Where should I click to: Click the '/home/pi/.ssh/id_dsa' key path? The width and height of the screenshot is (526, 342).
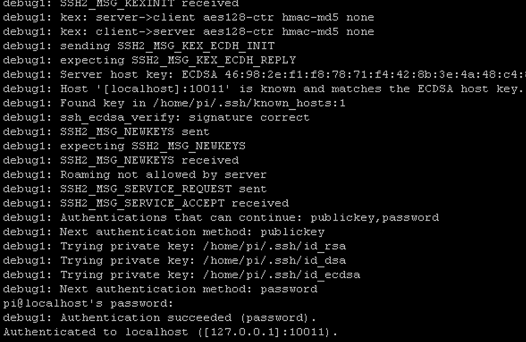pyautogui.click(x=274, y=261)
